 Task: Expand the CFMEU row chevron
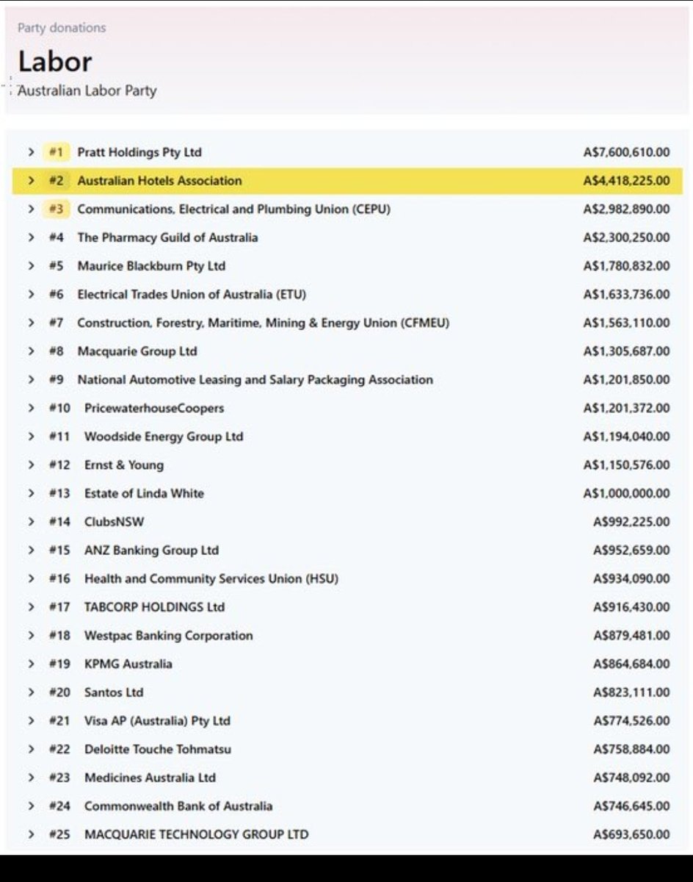(31, 323)
